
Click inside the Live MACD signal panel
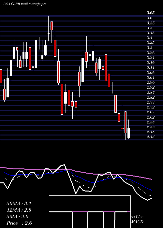(90, 212)
